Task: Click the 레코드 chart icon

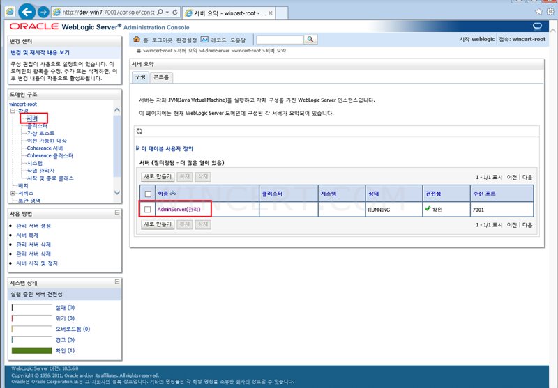Action: coord(204,39)
